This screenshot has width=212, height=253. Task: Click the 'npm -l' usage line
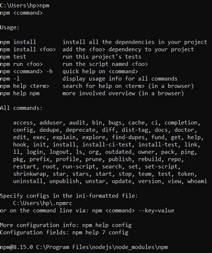[x=89, y=79]
